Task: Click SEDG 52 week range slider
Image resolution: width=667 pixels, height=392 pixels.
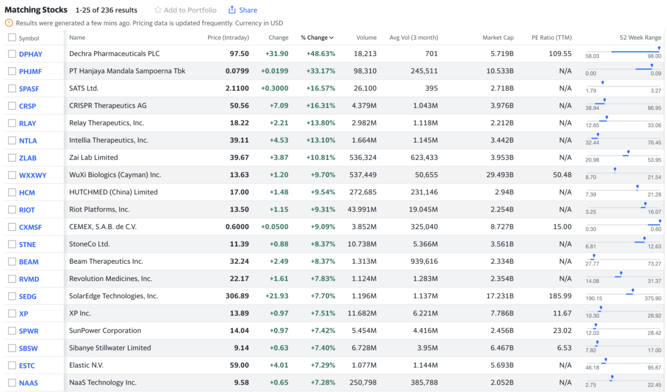Action: tap(624, 294)
